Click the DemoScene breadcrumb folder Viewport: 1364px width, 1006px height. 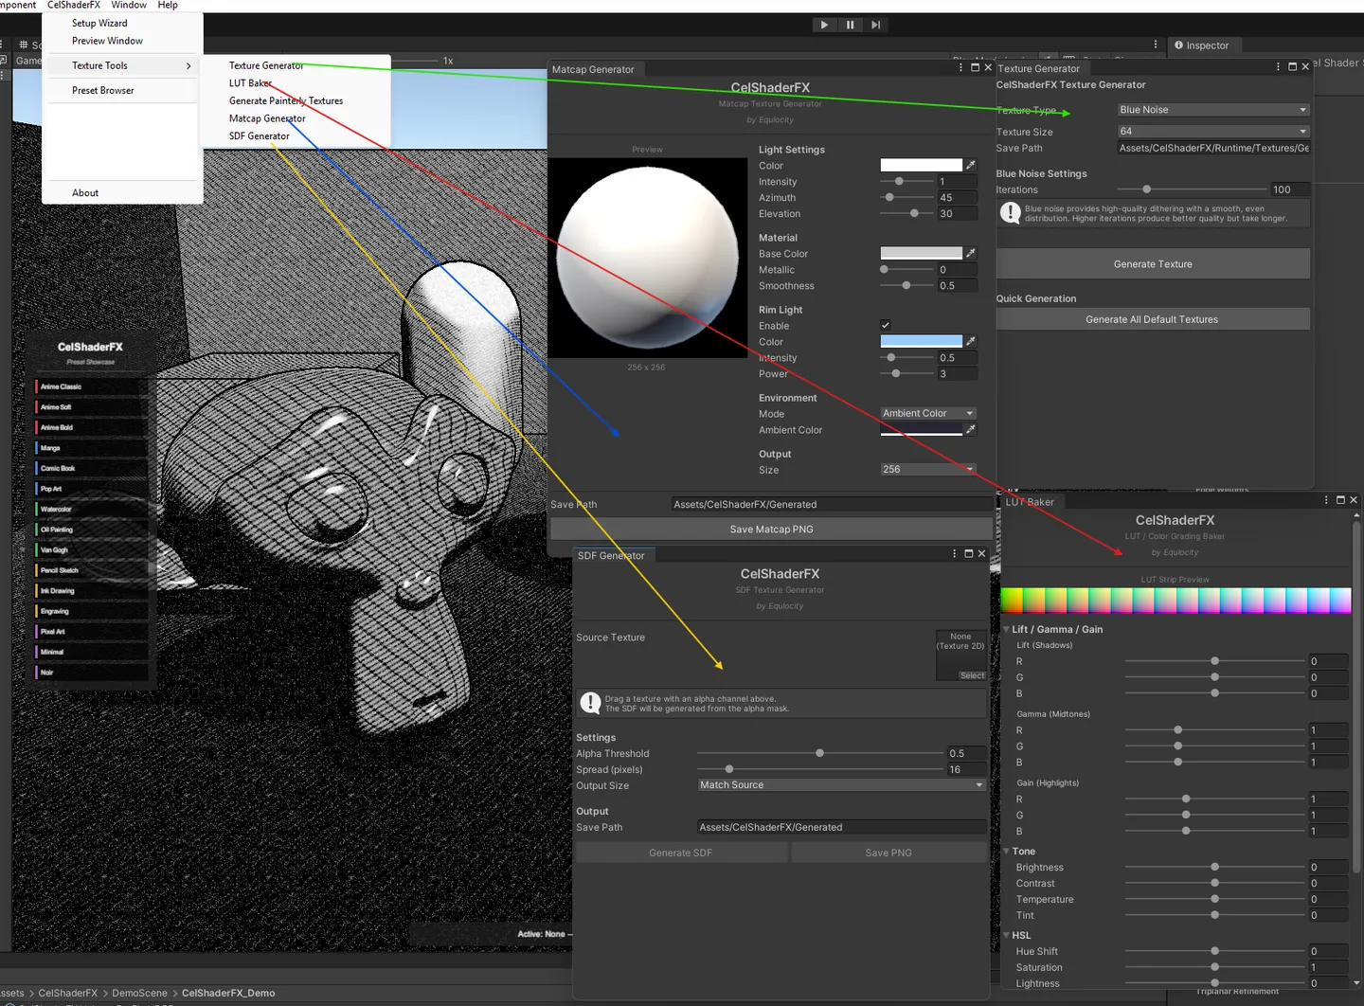[139, 993]
